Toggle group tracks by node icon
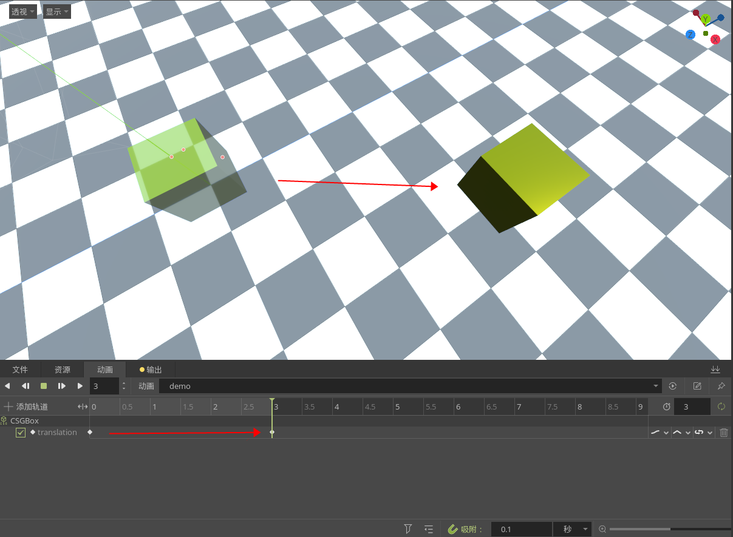The image size is (733, 537). [x=429, y=529]
